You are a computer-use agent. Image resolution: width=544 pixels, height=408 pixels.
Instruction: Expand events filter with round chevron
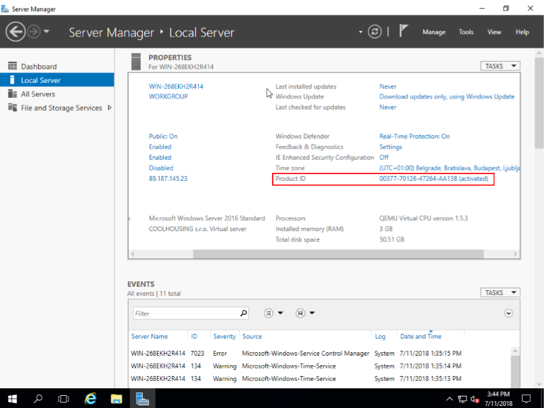[508, 313]
